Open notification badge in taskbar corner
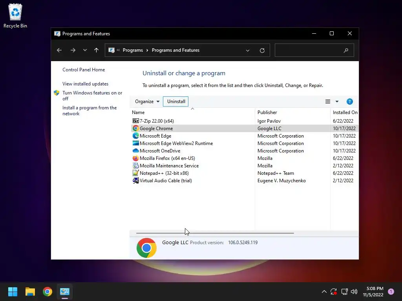Screen dimensions: 402x301 pos(391,292)
